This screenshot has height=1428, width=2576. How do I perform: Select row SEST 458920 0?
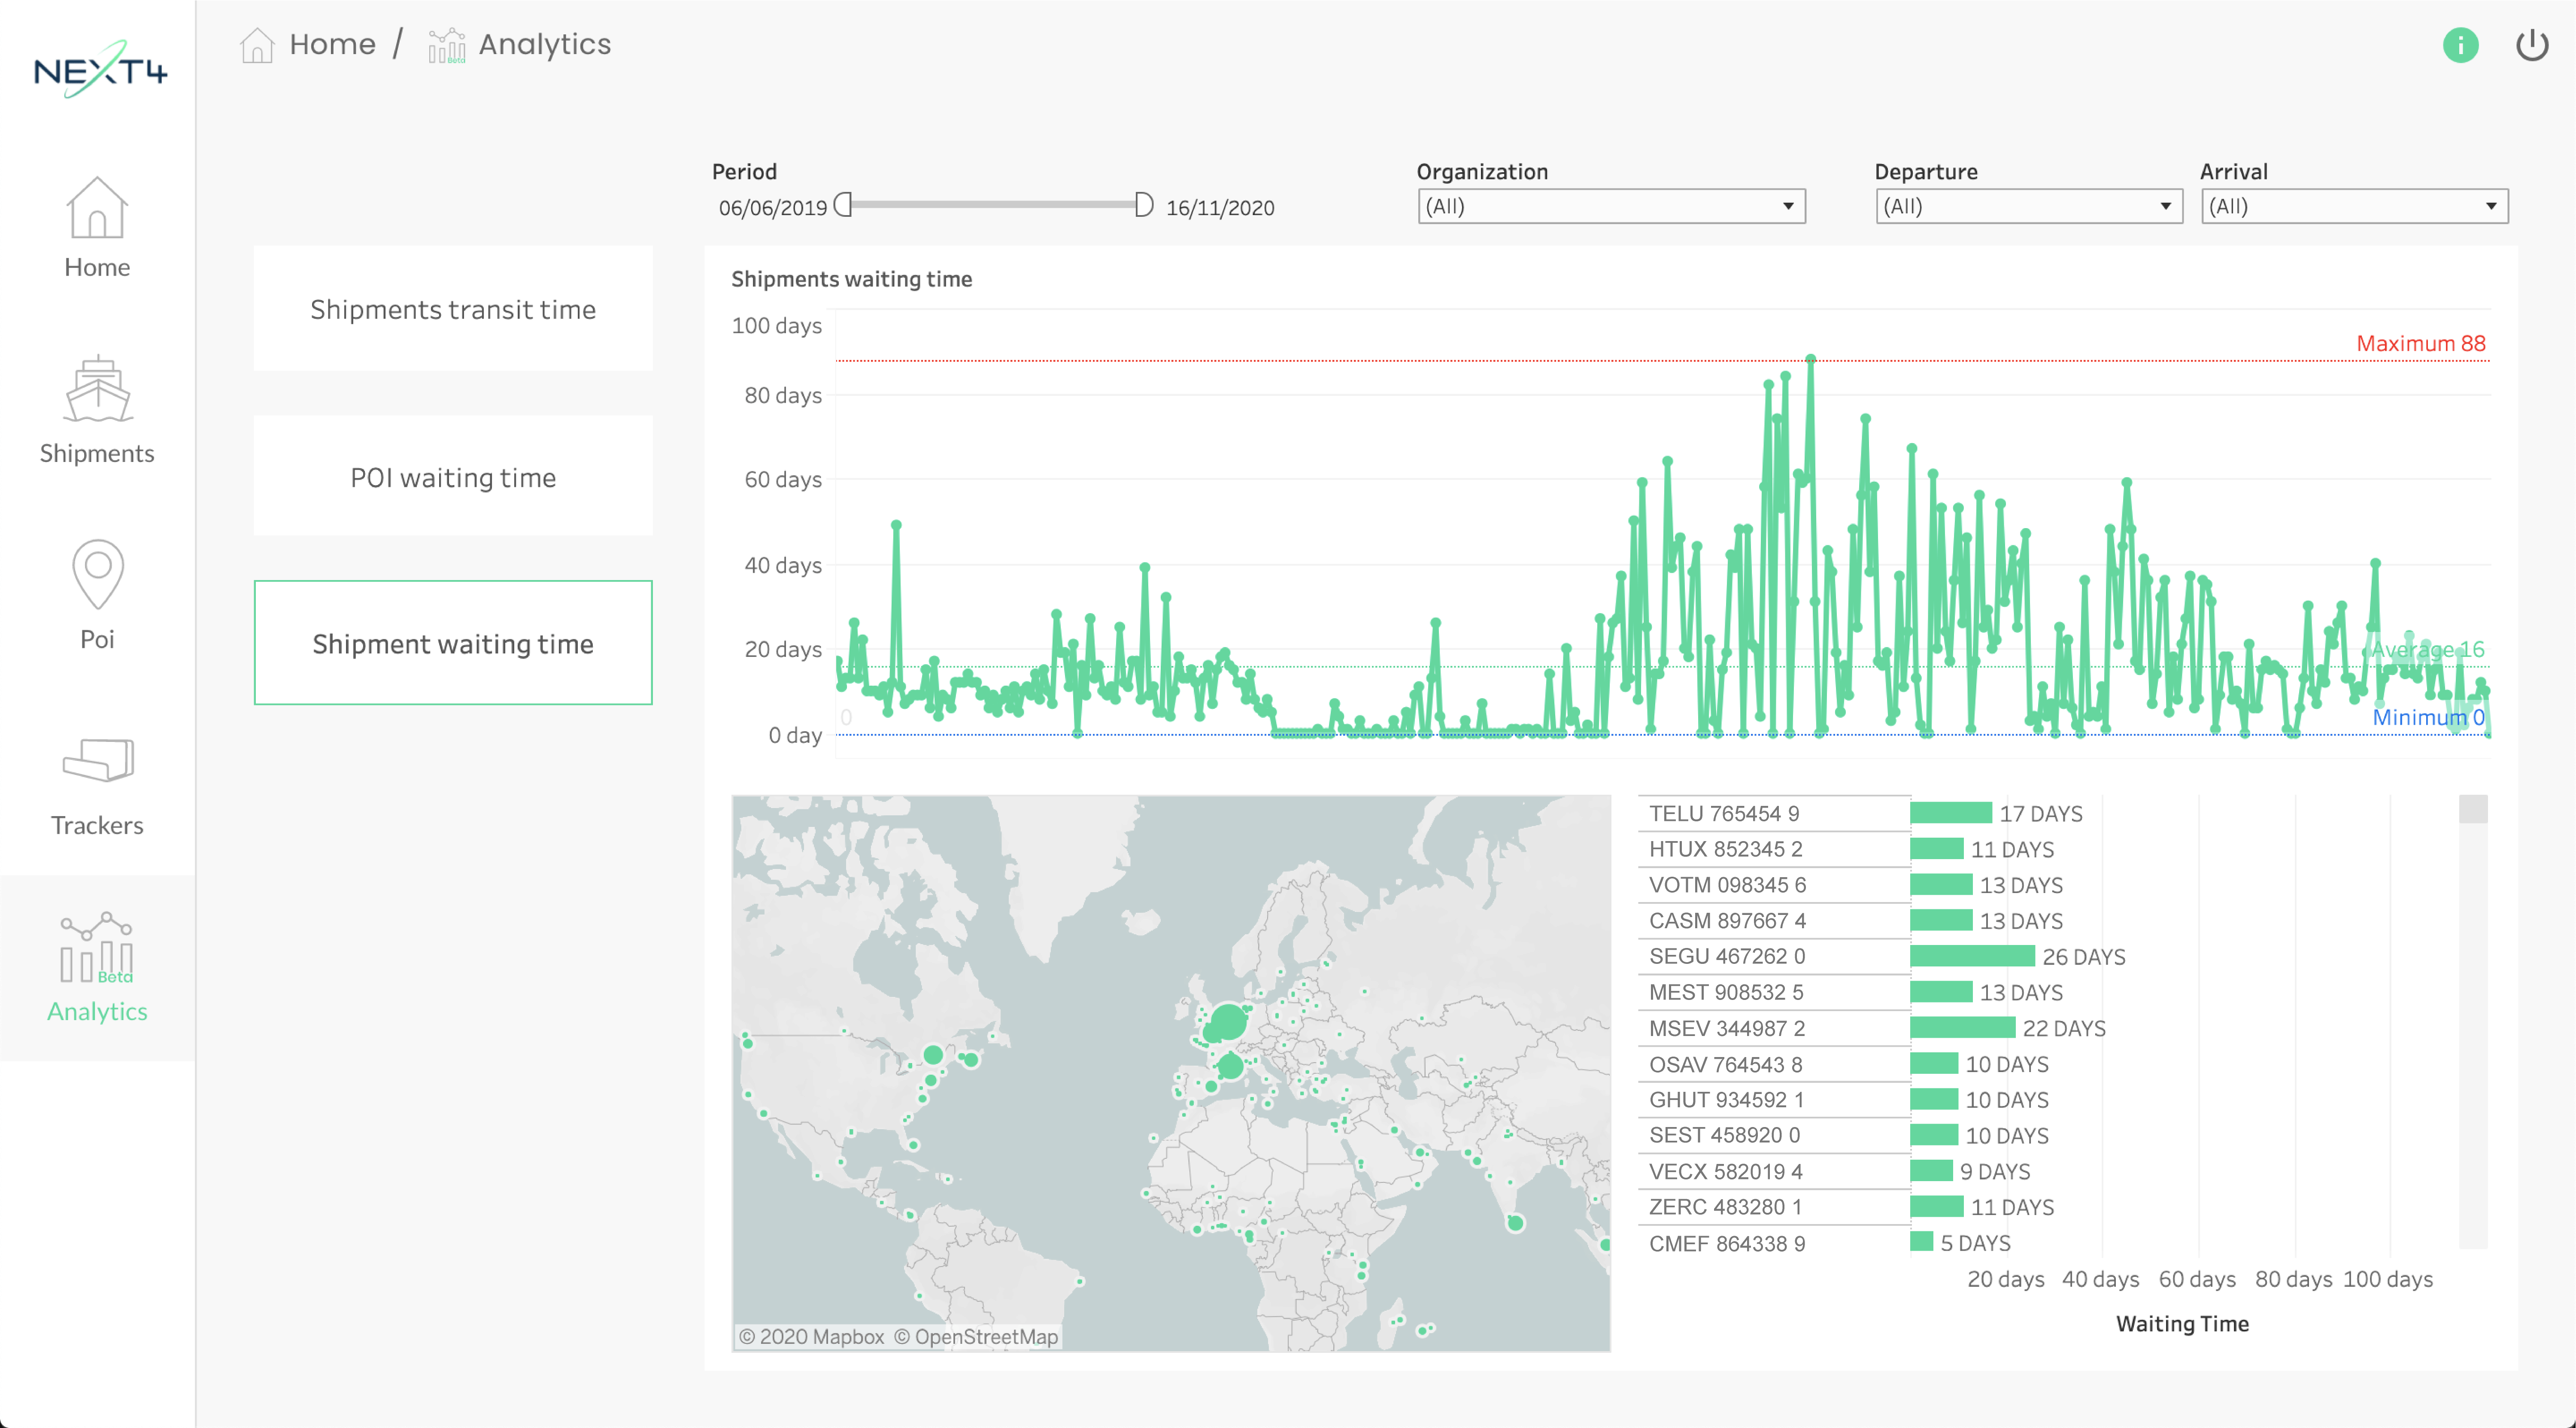coord(1774,1135)
